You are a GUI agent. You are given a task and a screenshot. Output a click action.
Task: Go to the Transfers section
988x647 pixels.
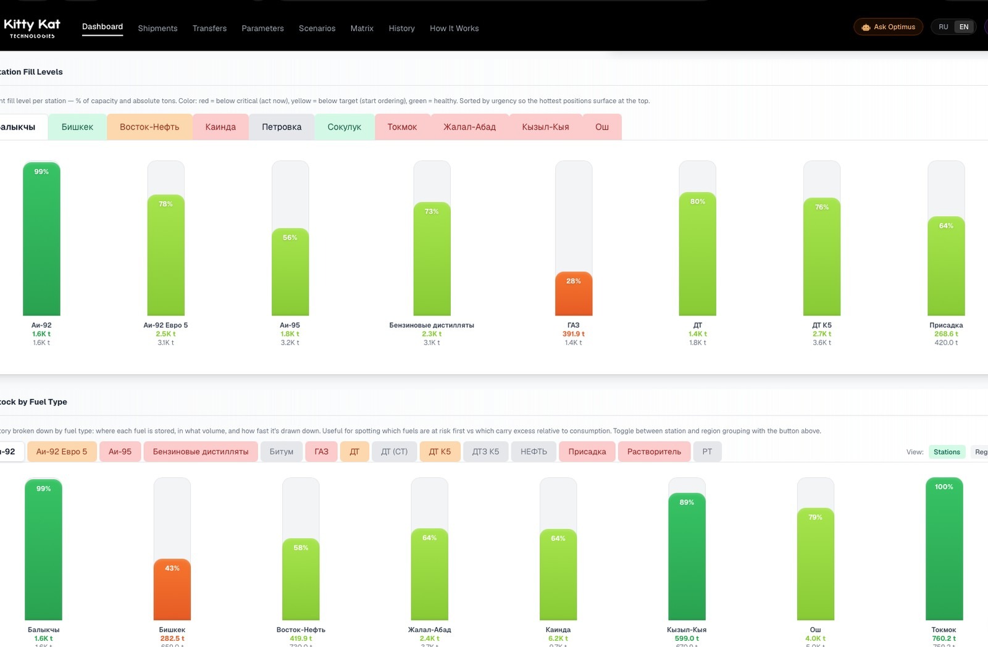pyautogui.click(x=209, y=28)
